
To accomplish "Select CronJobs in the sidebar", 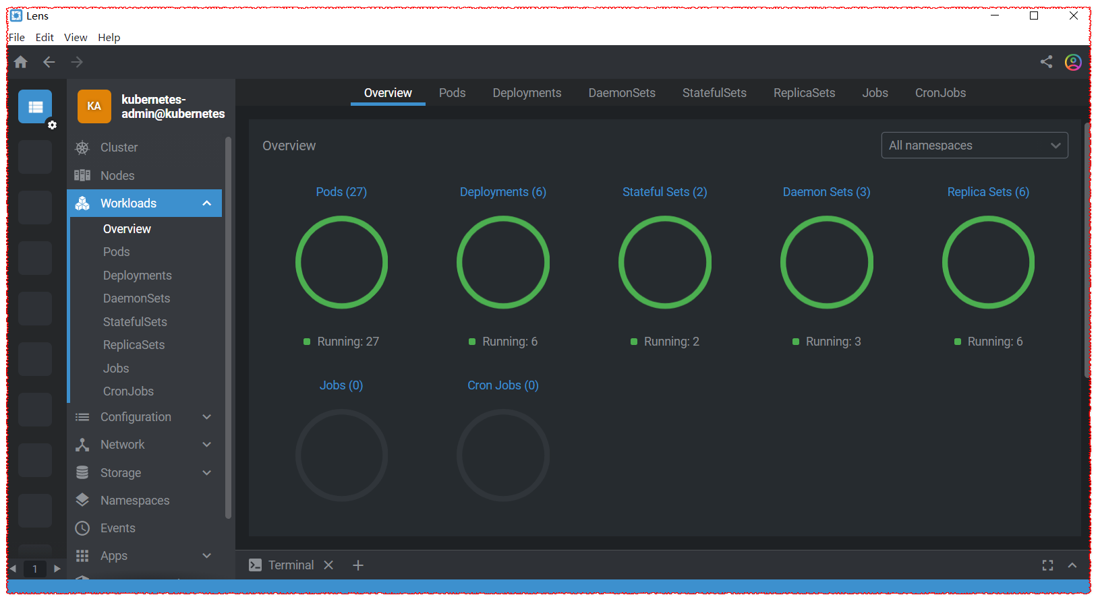I will 129,391.
